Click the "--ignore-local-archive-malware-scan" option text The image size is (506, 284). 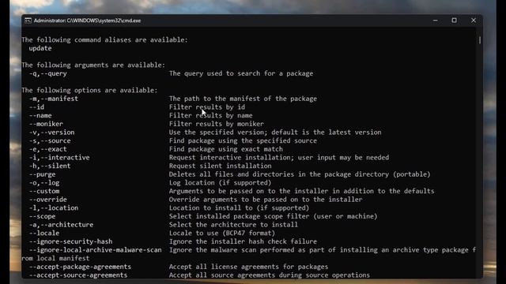tap(95, 249)
